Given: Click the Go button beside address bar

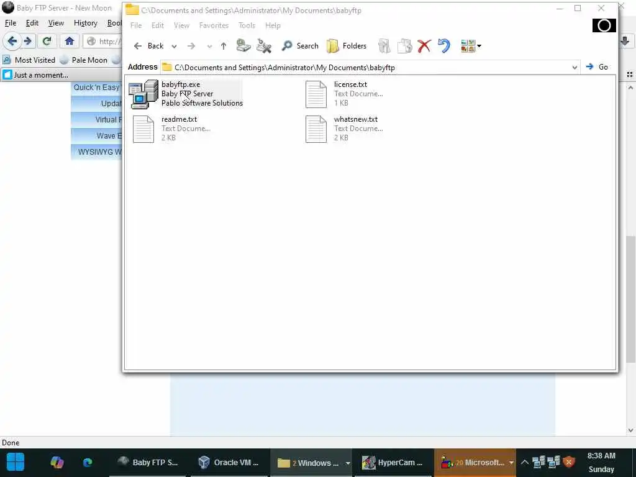Looking at the screenshot, I should [597, 67].
